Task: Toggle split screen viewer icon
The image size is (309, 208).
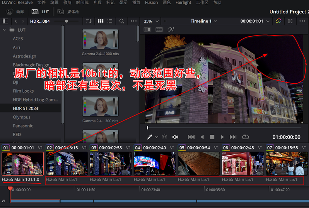Action: (159, 30)
